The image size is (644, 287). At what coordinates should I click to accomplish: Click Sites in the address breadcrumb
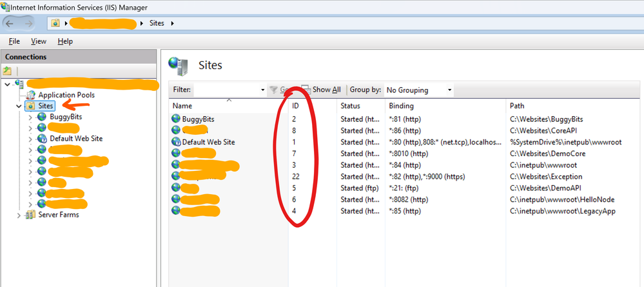[x=157, y=23]
